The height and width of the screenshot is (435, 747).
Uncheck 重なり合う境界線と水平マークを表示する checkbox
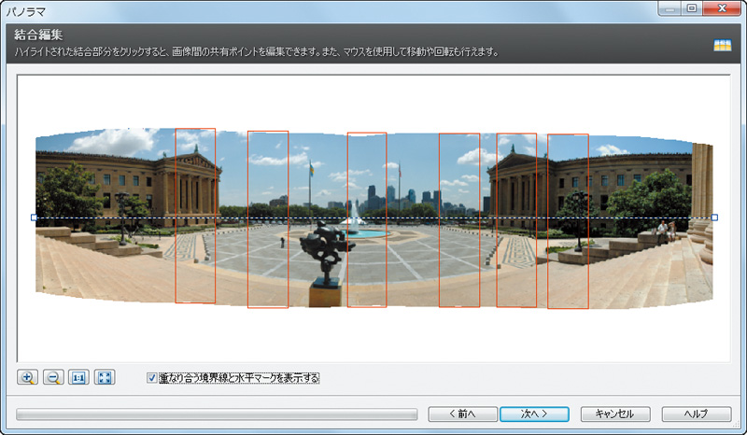152,378
